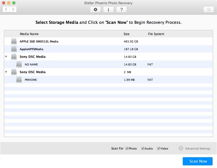The height and width of the screenshot is (168, 217).
Task: Close the window with the red button
Action: tap(4, 3)
